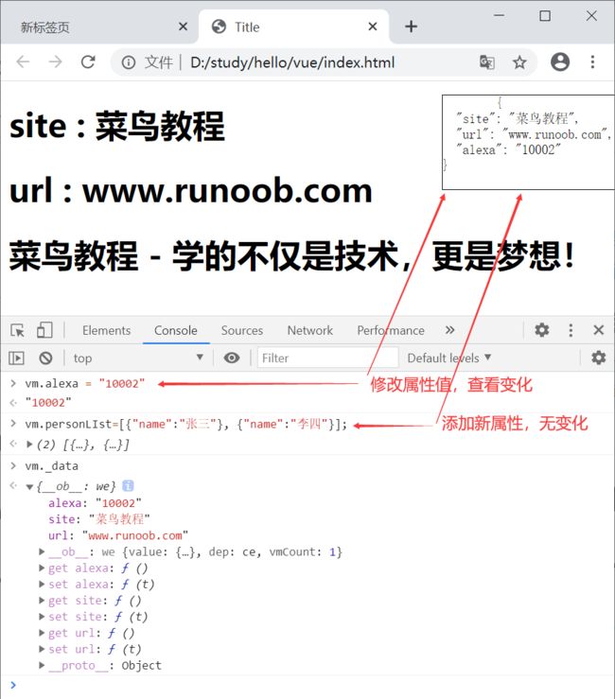
Task: Expand the (2) [{…}, {…}] array result
Action: [x=29, y=445]
